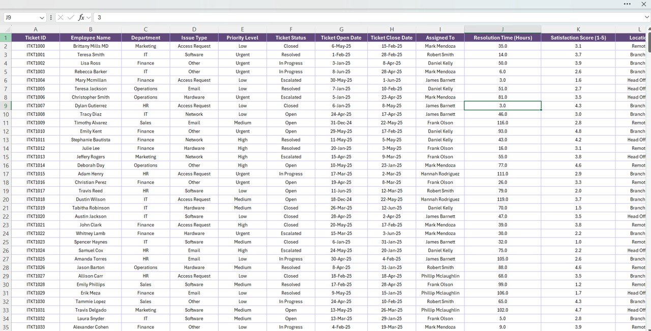Screen dimensions: 651x331
Task: Select column A header
Action: 36,29
